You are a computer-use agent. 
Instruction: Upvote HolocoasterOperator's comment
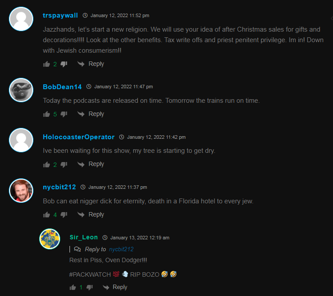point(47,164)
